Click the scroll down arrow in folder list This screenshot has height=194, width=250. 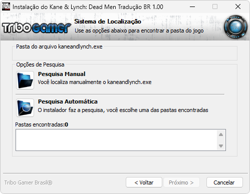coord(221,146)
